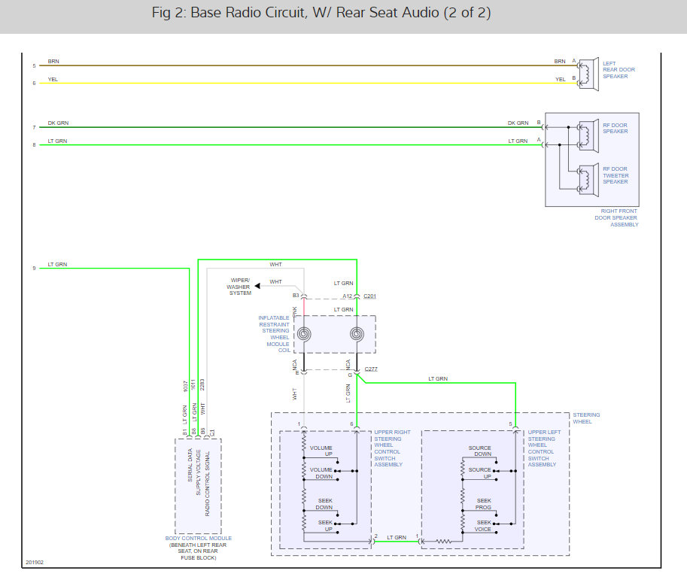Select the coil spiral on the PNK wire
Viewport: 687px width, 586px height.
[x=304, y=334]
